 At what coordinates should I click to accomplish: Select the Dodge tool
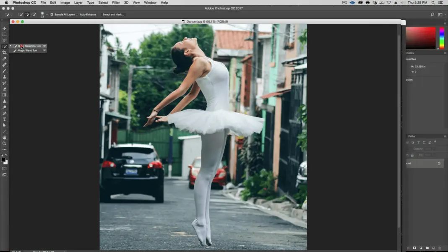[x=4, y=107]
